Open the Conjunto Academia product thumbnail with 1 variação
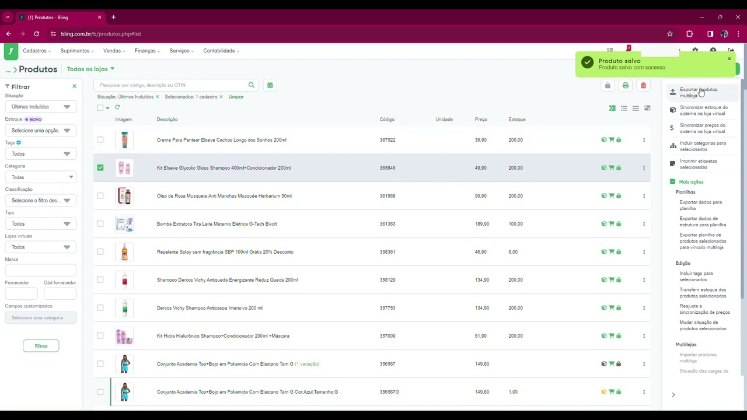This screenshot has height=420, width=747. point(124,364)
